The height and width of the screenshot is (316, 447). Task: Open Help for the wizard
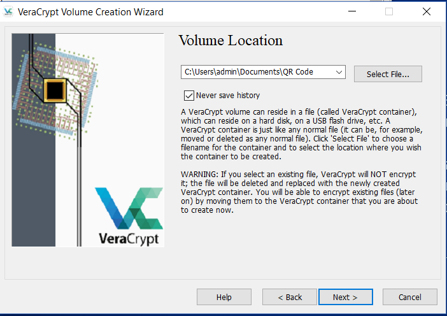[223, 297]
